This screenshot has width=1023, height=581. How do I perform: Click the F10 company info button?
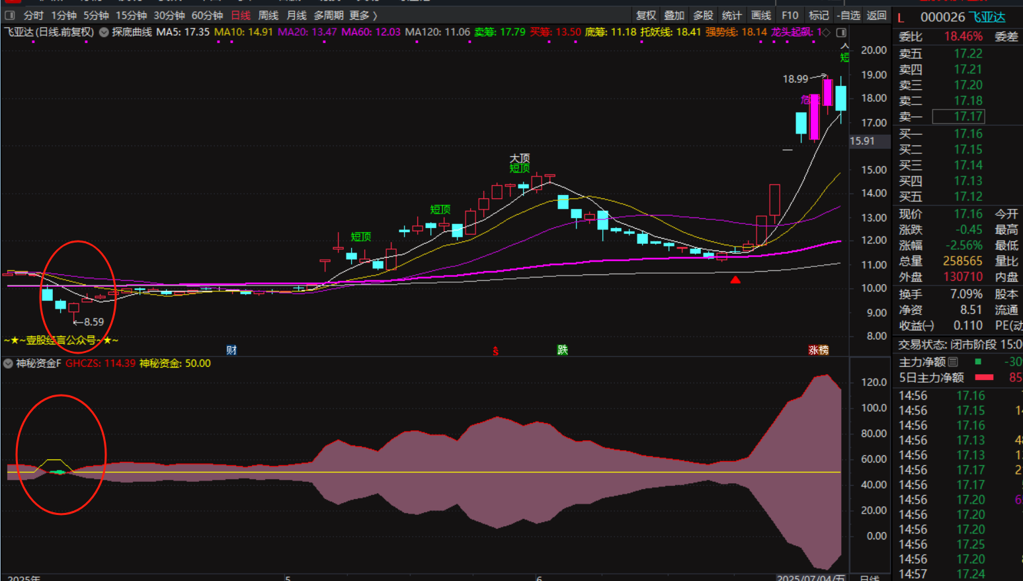point(790,15)
